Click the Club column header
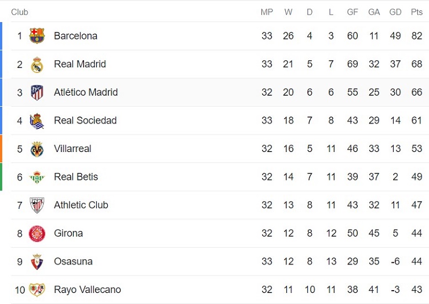This screenshot has height=304, width=429. [x=20, y=12]
